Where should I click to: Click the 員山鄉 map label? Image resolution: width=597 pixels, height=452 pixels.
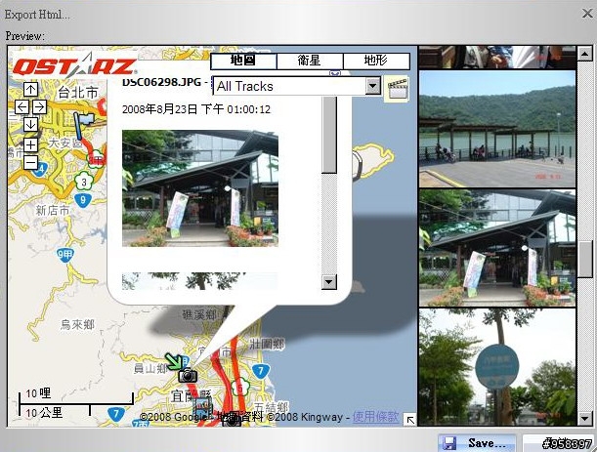pyautogui.click(x=150, y=368)
